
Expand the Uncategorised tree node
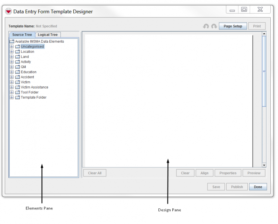12,47
